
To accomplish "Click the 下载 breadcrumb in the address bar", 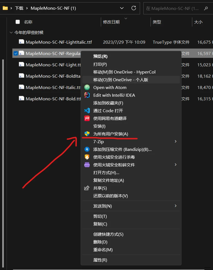I will 19,8.
